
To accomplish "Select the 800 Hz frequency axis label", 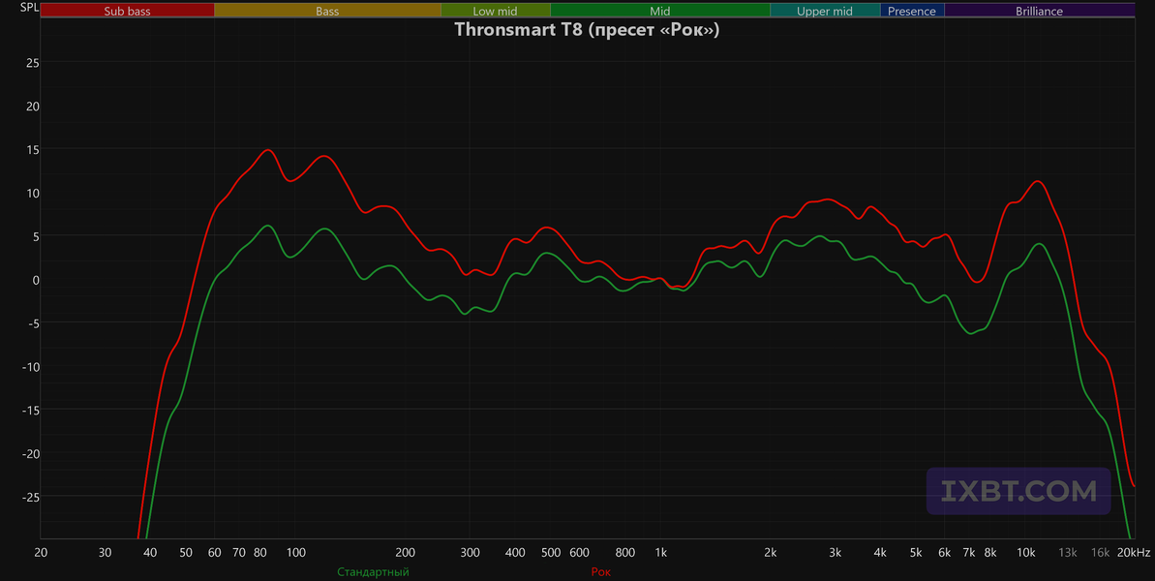I will click(x=624, y=552).
